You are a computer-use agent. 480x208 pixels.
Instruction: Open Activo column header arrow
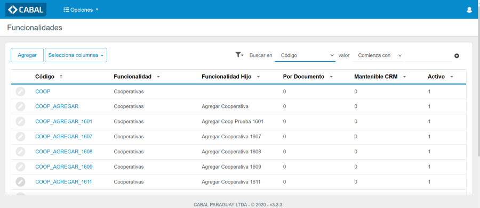pyautogui.click(x=452, y=77)
